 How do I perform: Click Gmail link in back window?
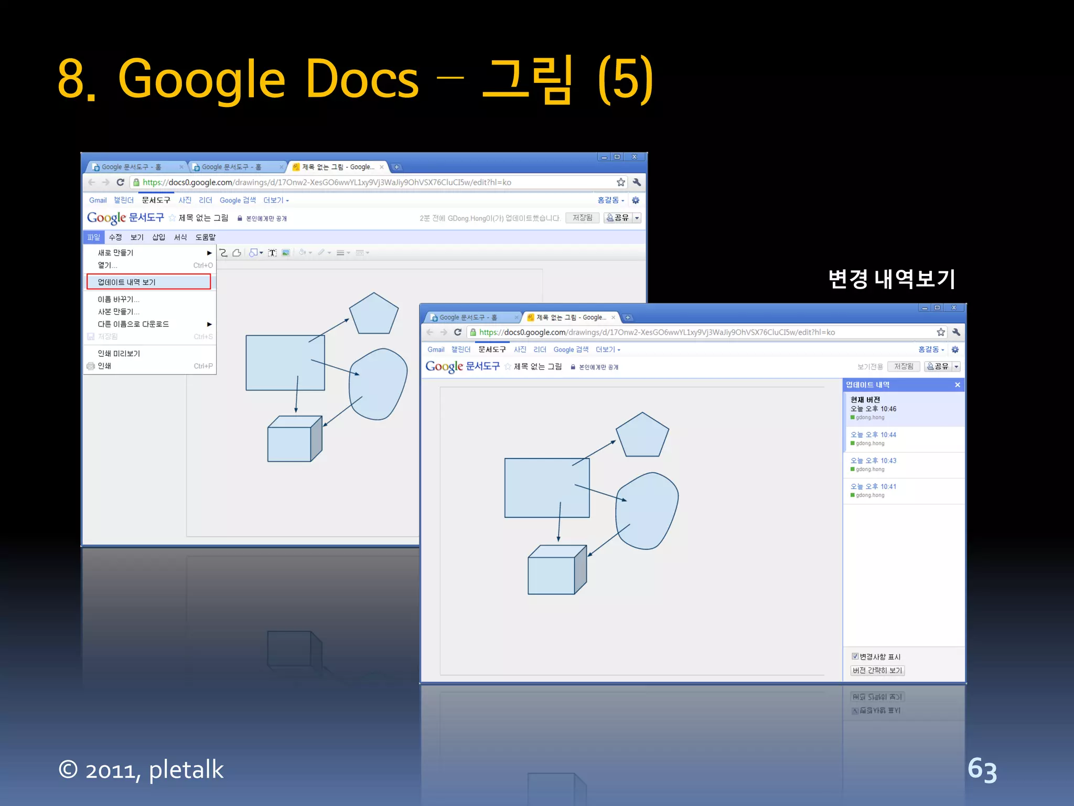pos(98,200)
